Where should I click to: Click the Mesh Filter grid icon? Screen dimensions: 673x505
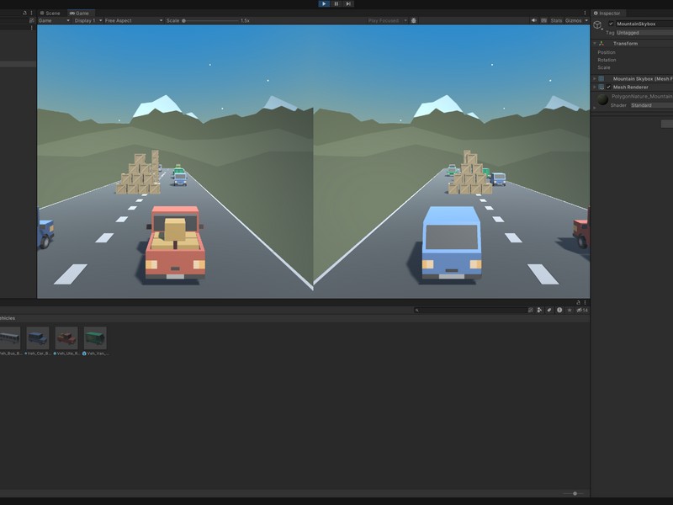coord(601,78)
